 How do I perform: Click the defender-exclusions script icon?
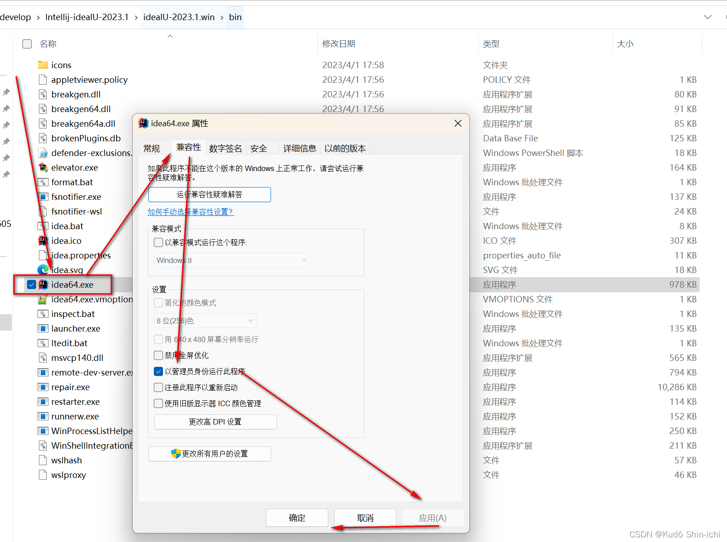click(x=43, y=153)
